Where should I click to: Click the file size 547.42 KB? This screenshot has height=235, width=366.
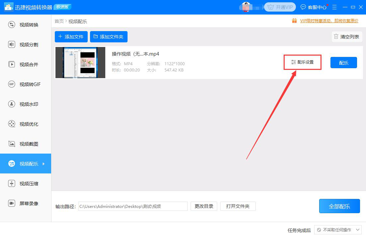coord(174,70)
